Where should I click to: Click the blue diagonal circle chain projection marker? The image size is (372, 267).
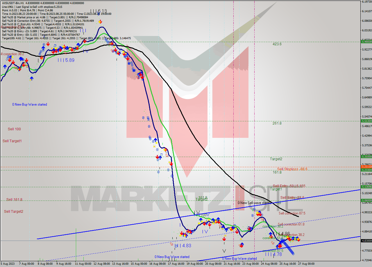tap(287, 247)
